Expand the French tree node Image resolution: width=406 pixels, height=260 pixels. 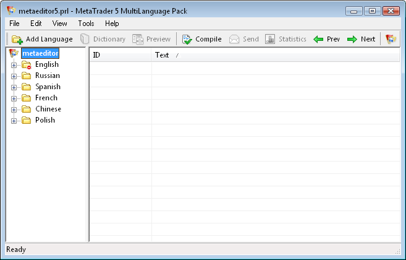click(14, 98)
